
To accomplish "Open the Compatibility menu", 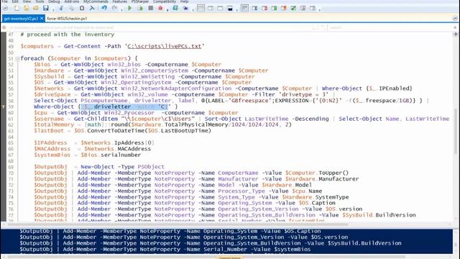I will (165, 1).
